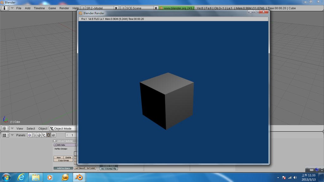Open the Action Center flag icon
Screen dimensions: 324x182
[284, 178]
